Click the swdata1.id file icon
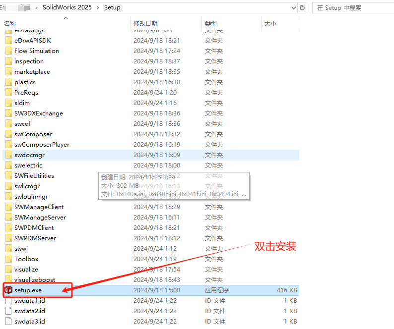 point(8,300)
